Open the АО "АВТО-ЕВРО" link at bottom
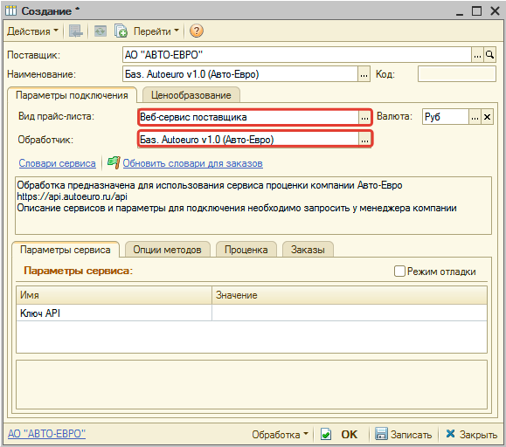Screen dimensions: 506x447 tap(46, 434)
